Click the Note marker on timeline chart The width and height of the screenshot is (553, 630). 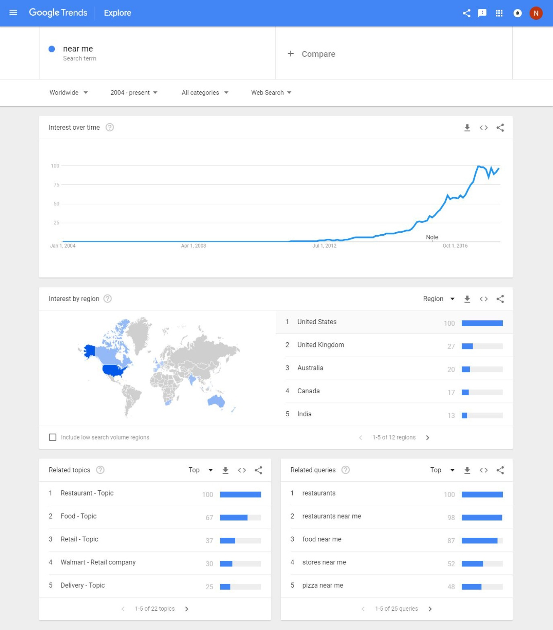tap(432, 237)
